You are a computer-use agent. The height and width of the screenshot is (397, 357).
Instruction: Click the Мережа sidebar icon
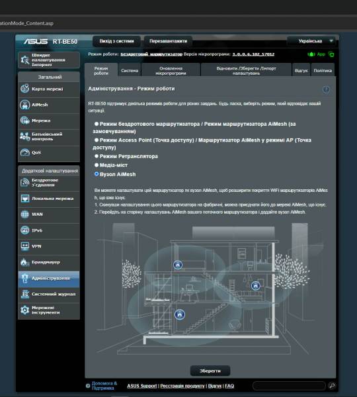pyautogui.click(x=25, y=120)
